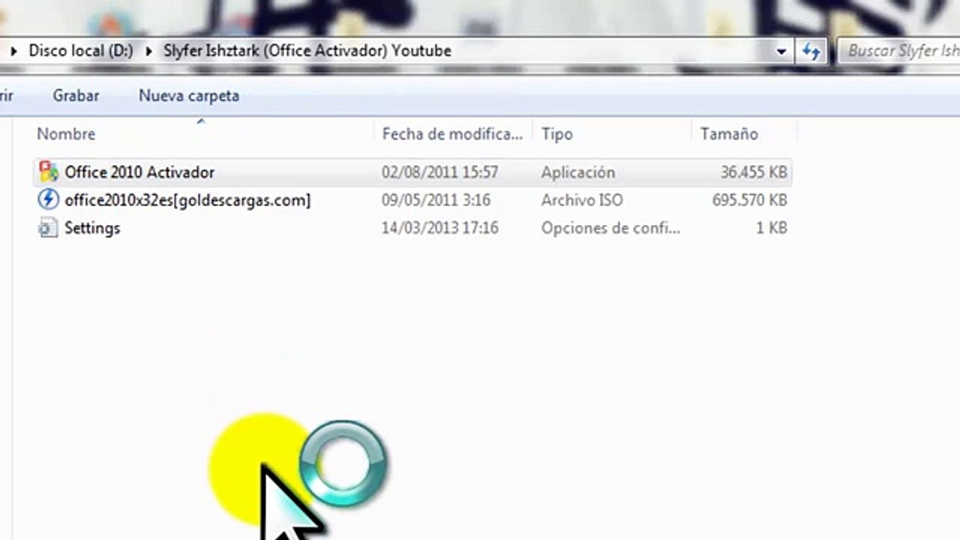960x540 pixels.
Task: Click the Grabar toolbar button
Action: pos(76,96)
